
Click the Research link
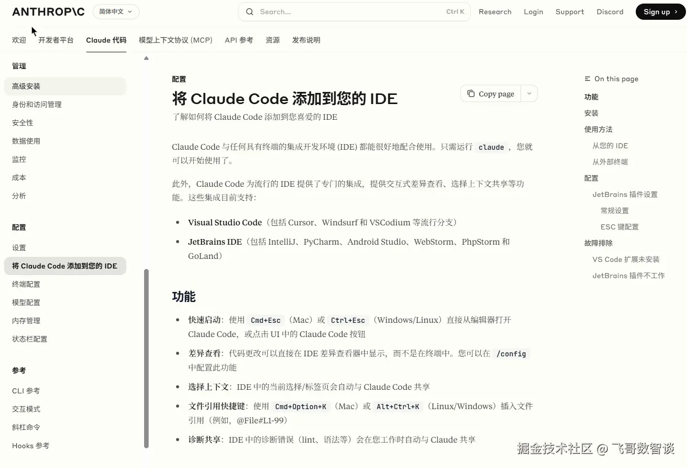point(495,12)
